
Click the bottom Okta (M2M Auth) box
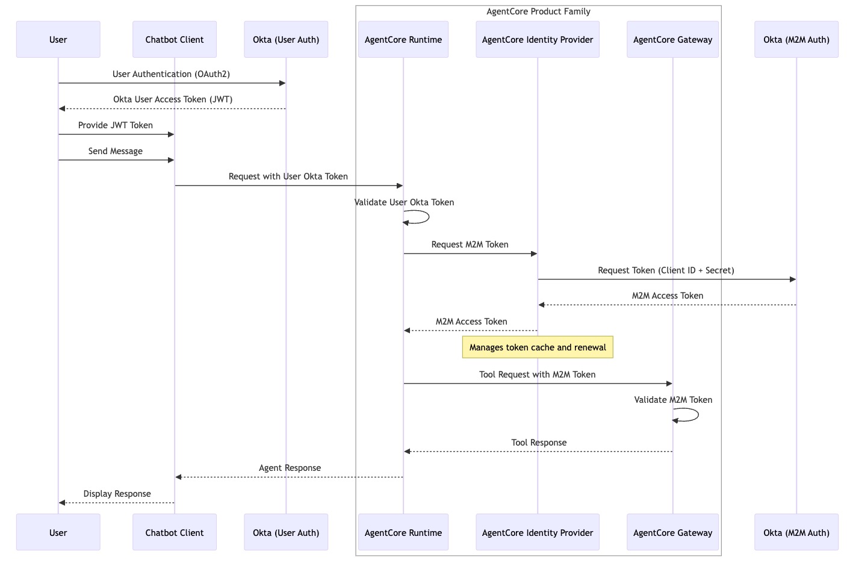[x=796, y=532]
